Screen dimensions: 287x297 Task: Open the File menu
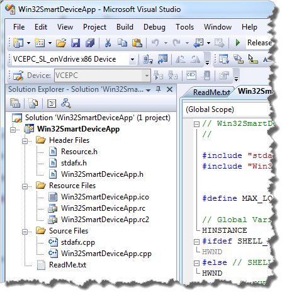tap(19, 27)
